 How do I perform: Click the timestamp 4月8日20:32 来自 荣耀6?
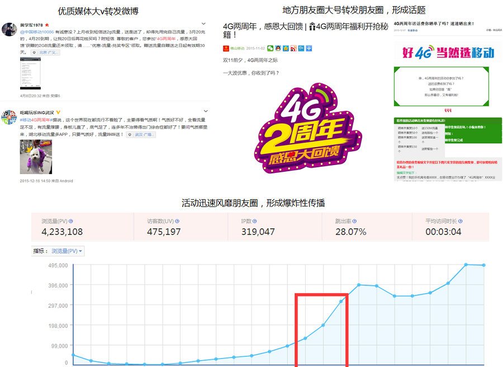40,96
